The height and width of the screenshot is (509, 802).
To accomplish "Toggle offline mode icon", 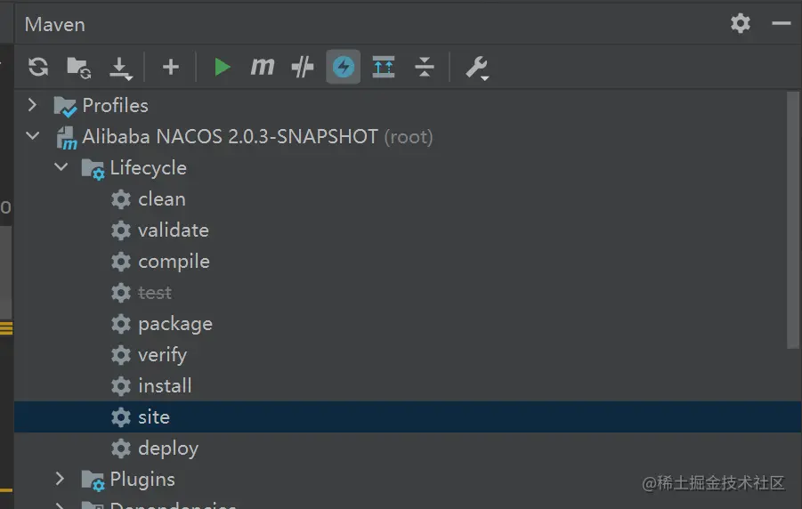I will click(303, 67).
